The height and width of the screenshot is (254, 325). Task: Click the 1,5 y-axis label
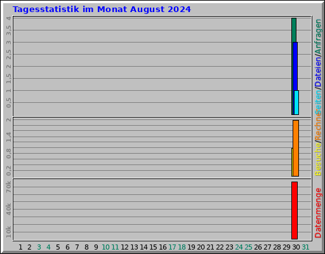coord(8,79)
